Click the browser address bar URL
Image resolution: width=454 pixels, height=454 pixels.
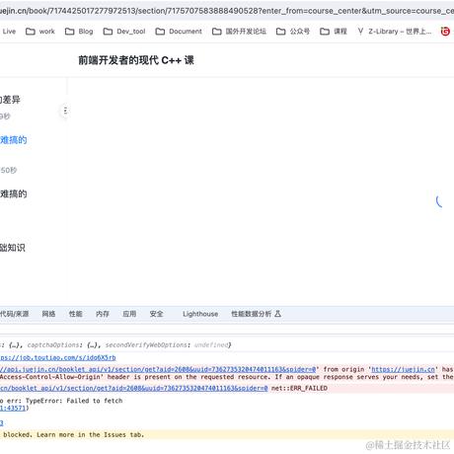(x=227, y=11)
